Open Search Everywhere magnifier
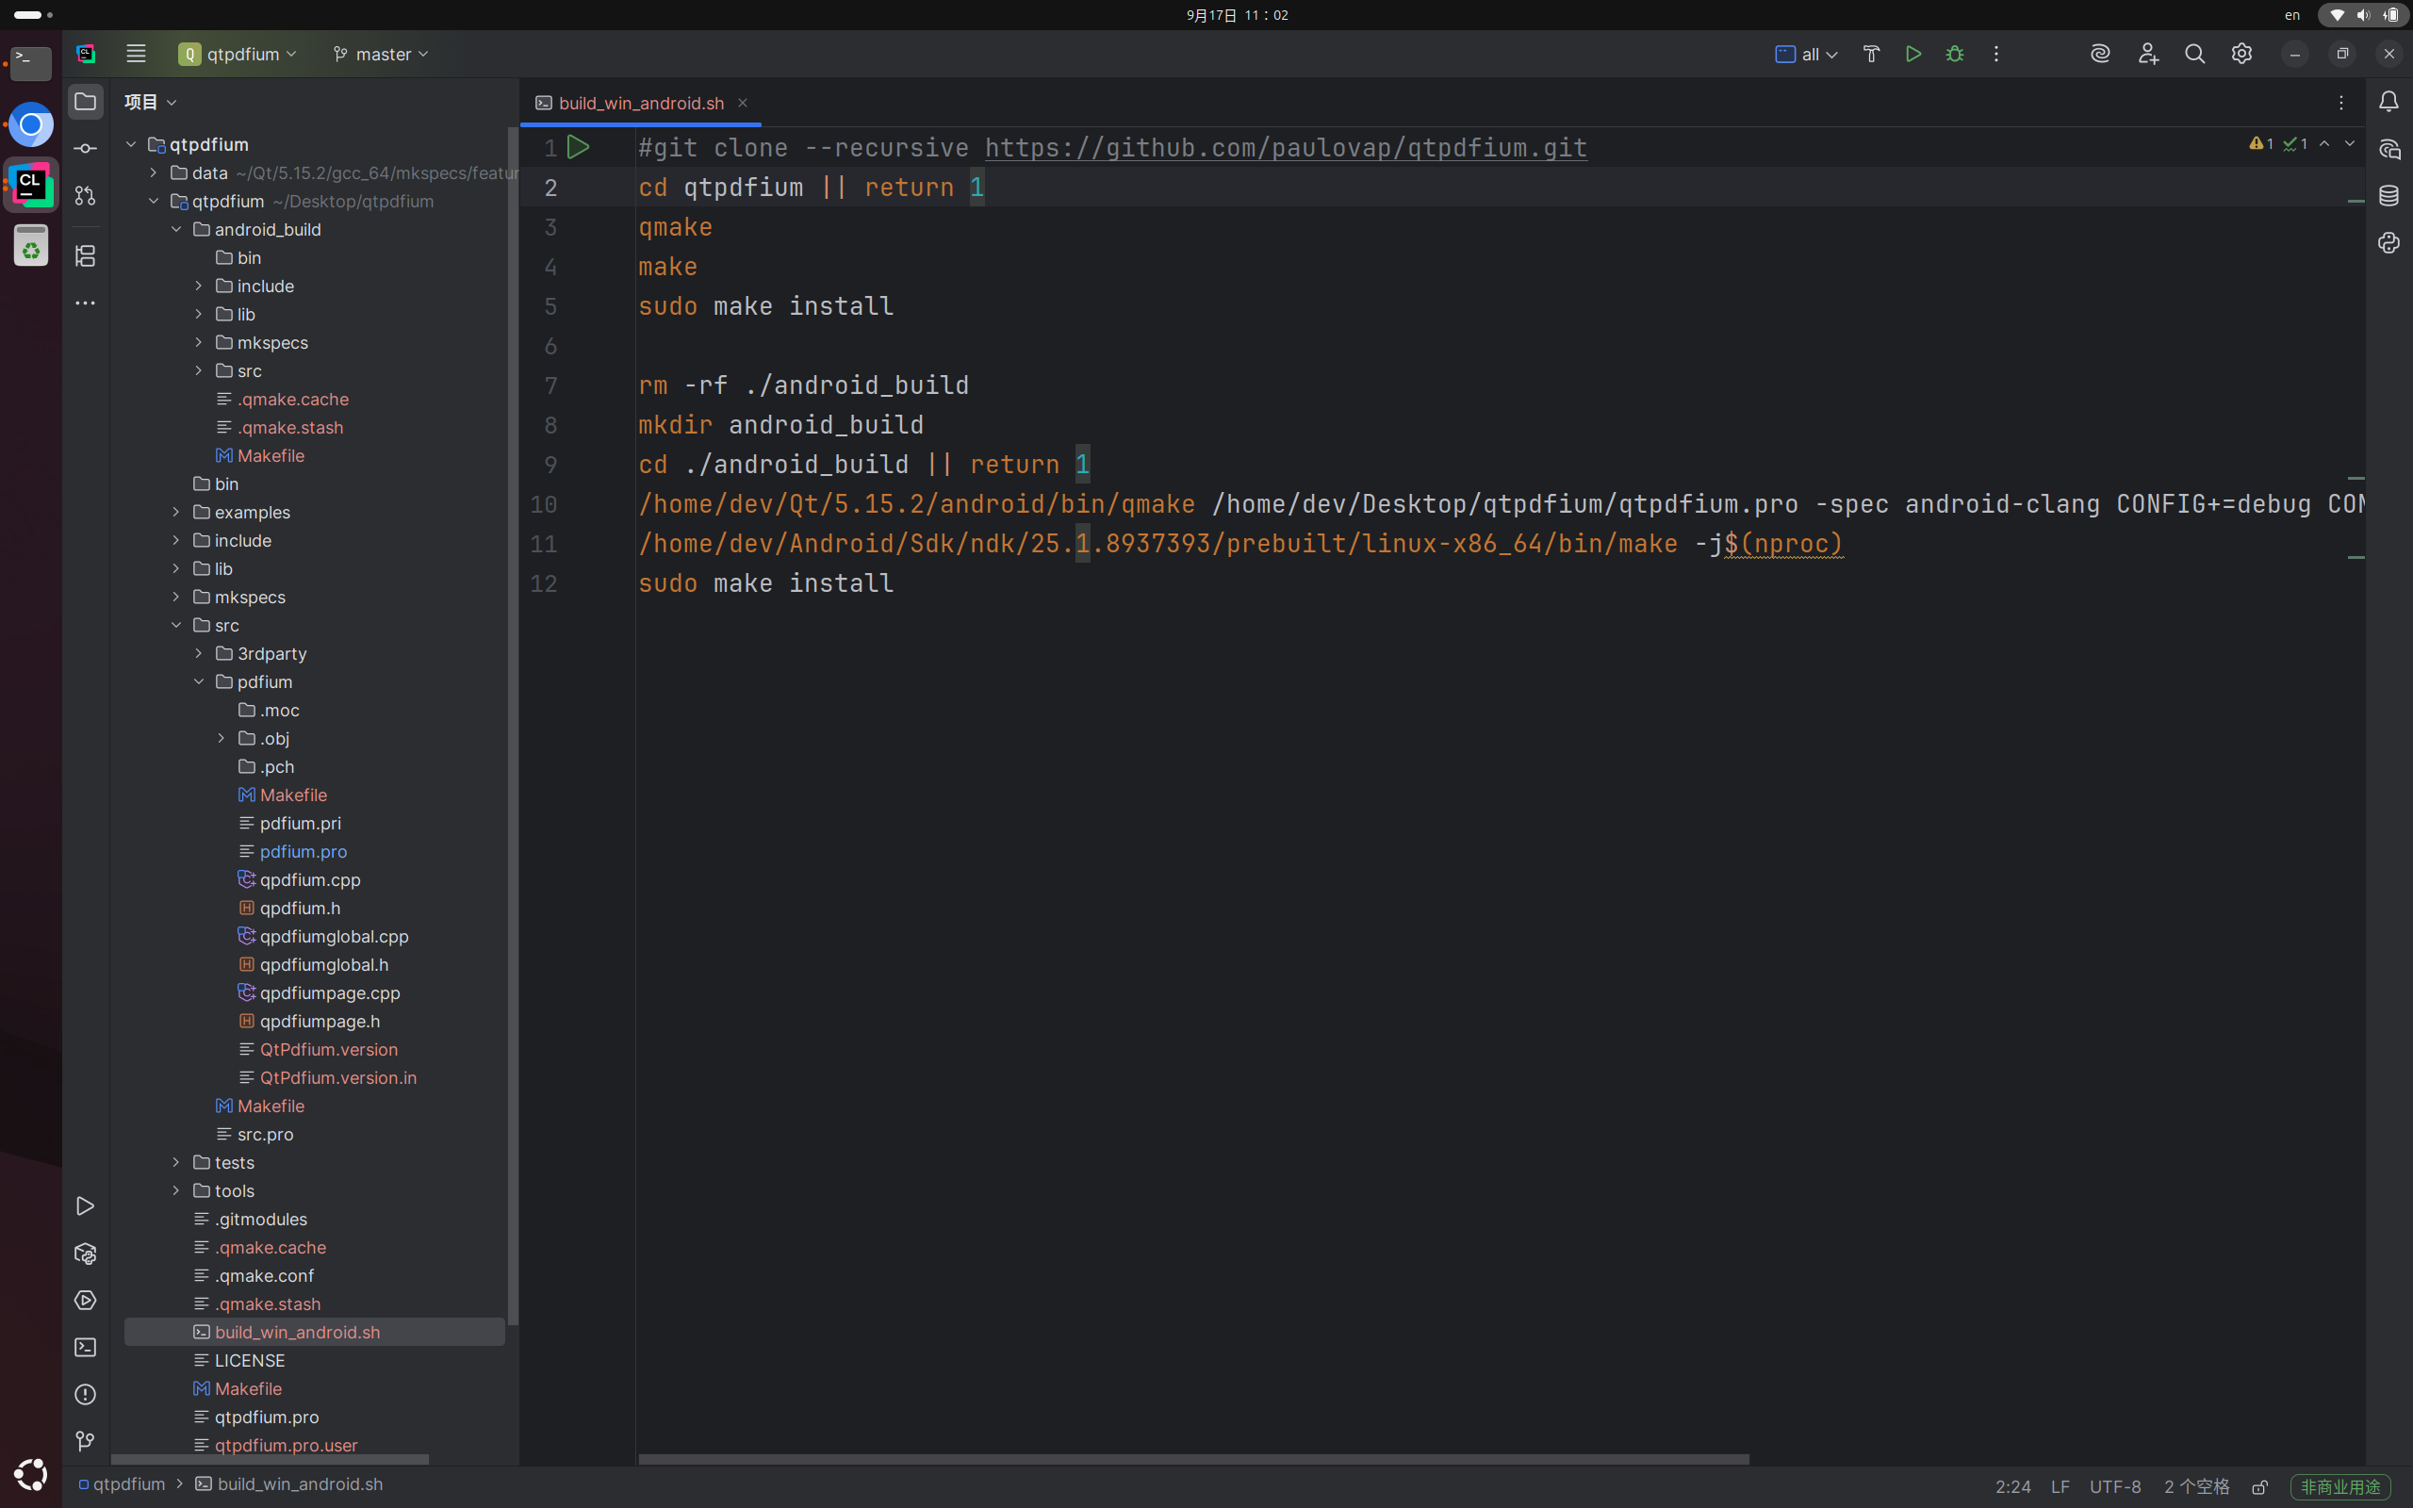The width and height of the screenshot is (2413, 1508). coord(2193,54)
